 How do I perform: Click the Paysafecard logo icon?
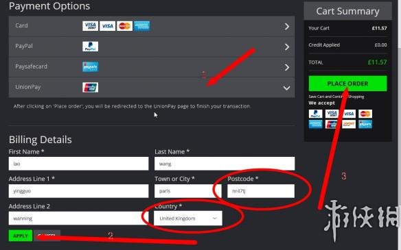pyautogui.click(x=90, y=67)
